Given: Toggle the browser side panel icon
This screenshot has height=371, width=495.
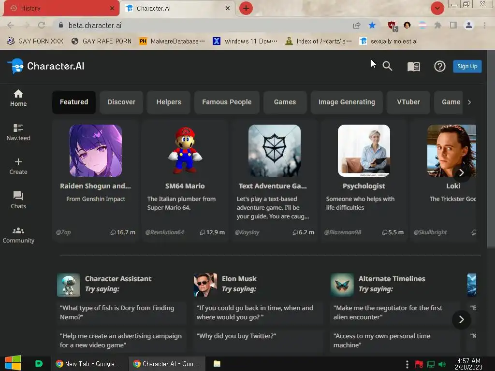Looking at the screenshot, I should pyautogui.click(x=453, y=25).
